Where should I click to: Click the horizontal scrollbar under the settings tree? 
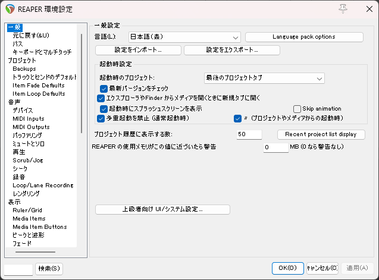click(x=35, y=252)
